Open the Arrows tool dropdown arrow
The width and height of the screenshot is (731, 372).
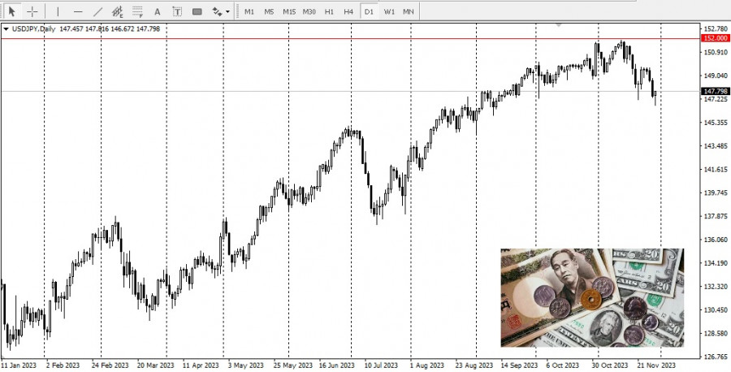(227, 11)
